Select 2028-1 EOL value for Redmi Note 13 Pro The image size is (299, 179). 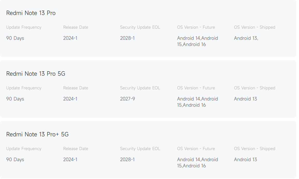(x=127, y=38)
